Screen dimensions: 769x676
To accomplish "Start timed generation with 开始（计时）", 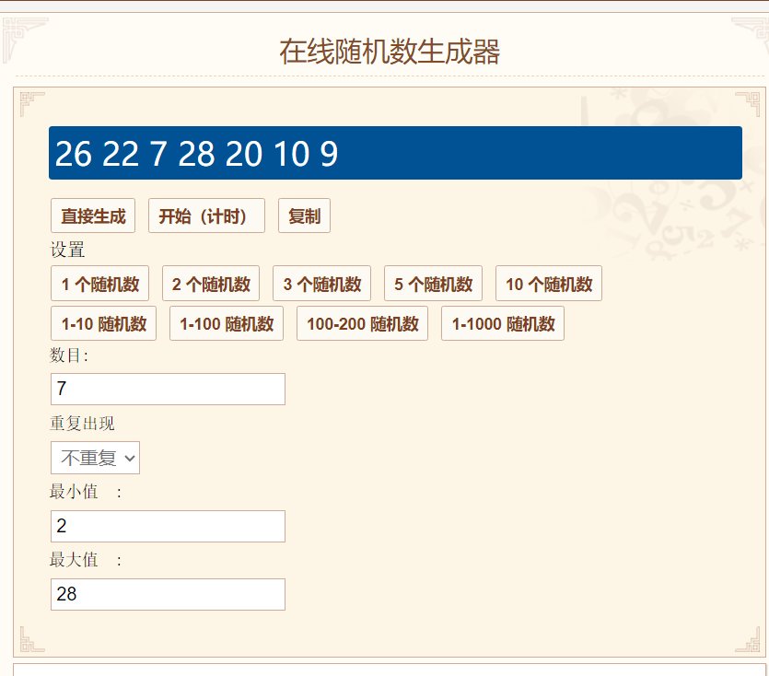I will click(x=206, y=216).
